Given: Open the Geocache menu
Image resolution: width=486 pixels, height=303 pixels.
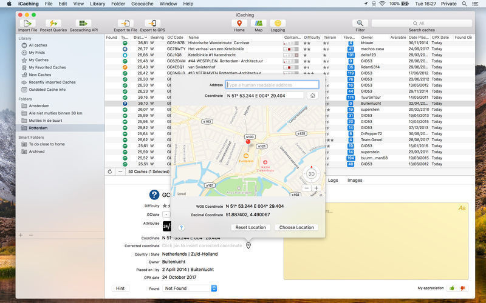Looking at the screenshot, I should [x=142, y=4].
